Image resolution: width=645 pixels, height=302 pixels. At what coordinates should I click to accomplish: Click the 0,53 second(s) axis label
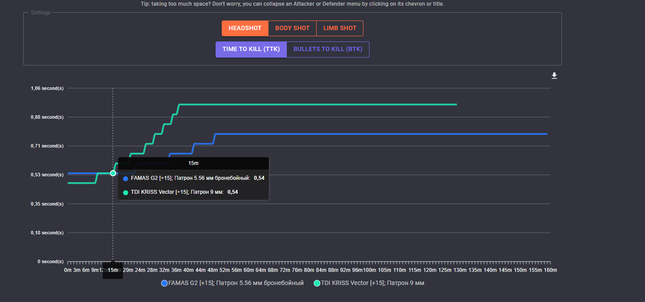coord(47,175)
